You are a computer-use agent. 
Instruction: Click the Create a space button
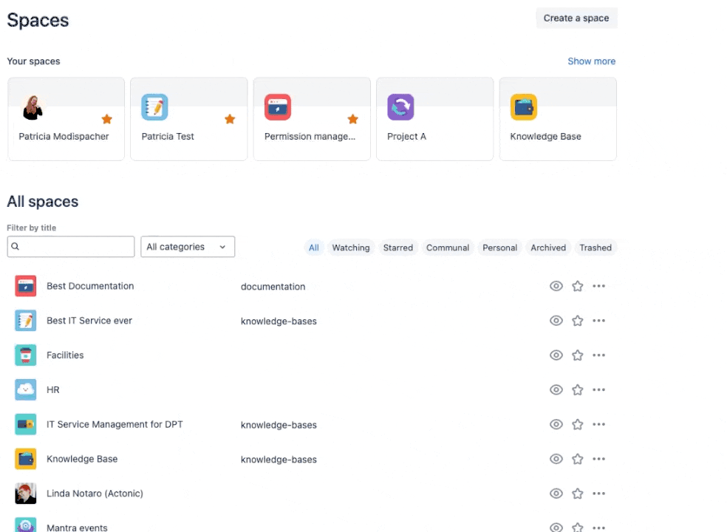pos(576,18)
